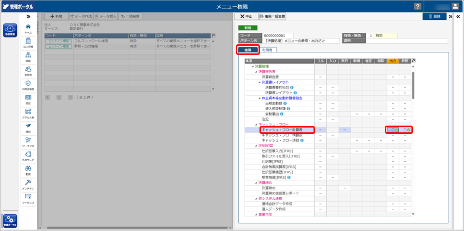The height and width of the screenshot is (231, 464).
Task: Click the 中止 cancel button
Action: coord(246,16)
